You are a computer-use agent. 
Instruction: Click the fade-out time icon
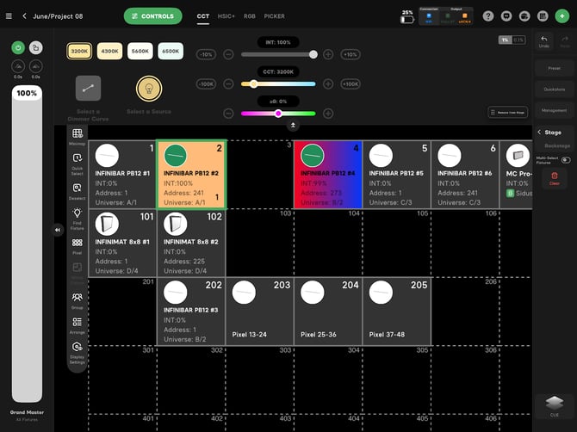click(35, 66)
